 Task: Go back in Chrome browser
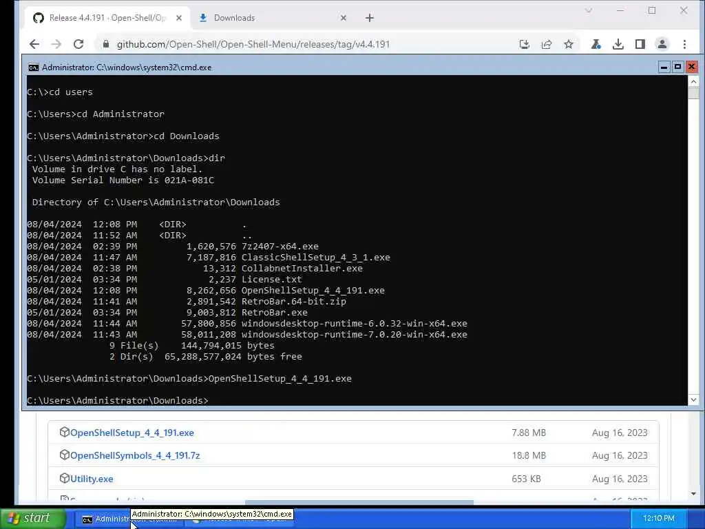34,44
